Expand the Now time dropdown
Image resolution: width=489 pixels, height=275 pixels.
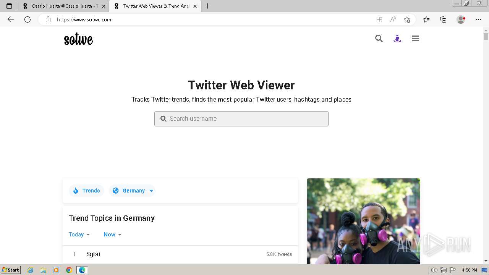112,235
